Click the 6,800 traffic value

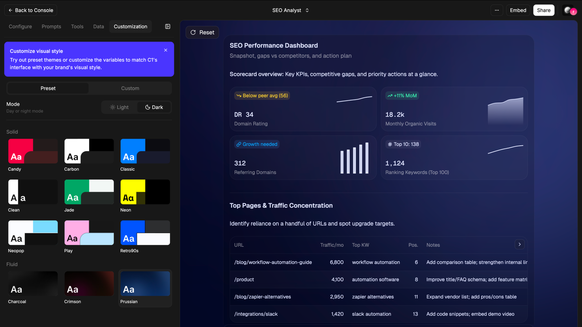(x=337, y=262)
